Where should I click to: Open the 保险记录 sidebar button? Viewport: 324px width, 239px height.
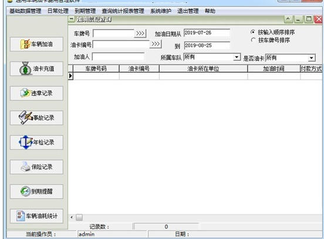[x=36, y=167]
